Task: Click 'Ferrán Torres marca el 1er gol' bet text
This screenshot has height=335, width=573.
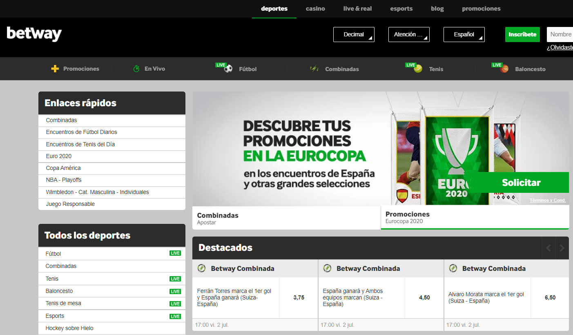Action: (234, 297)
